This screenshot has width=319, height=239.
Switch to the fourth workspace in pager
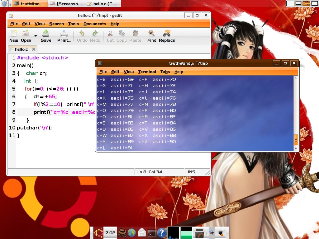314,3
